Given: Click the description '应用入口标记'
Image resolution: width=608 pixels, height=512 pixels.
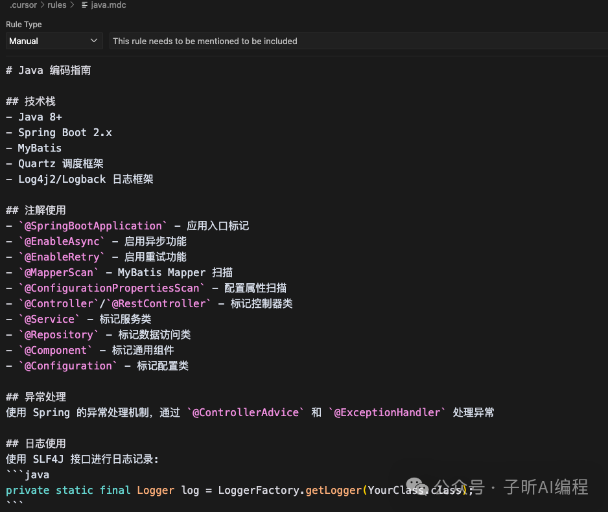Looking at the screenshot, I should [x=218, y=226].
